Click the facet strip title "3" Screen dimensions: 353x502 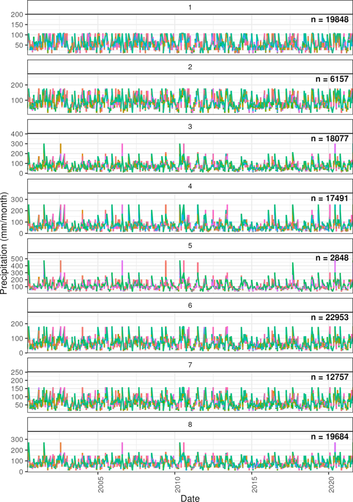pos(190,126)
